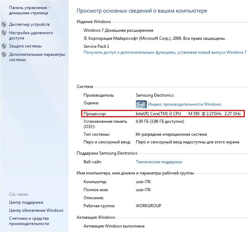Click Перо и сенсорный ввод недоступны text
The image size is (249, 232).
187,142
